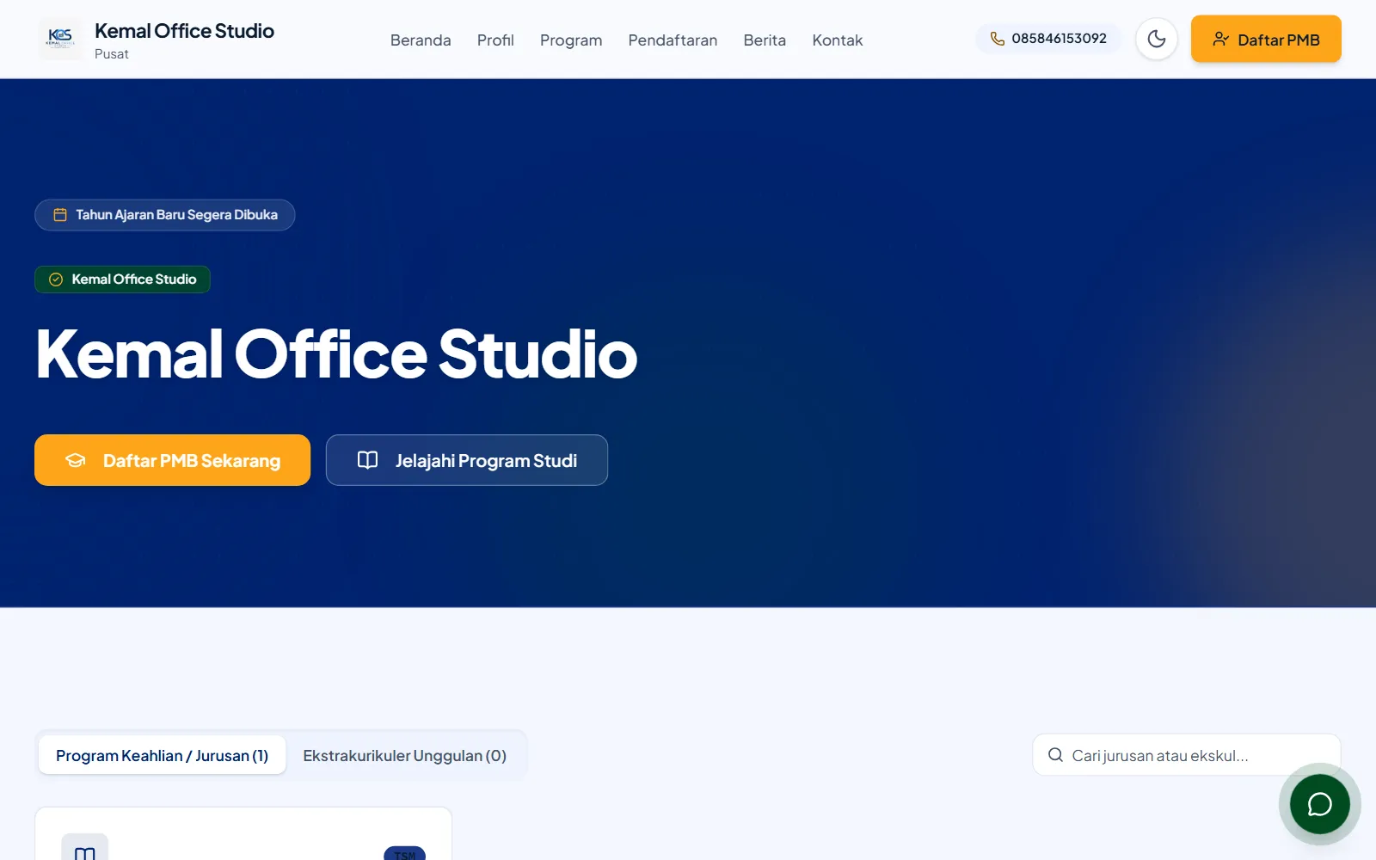Viewport: 1376px width, 860px height.
Task: Call the phone number 085846153092
Action: 1048,39
